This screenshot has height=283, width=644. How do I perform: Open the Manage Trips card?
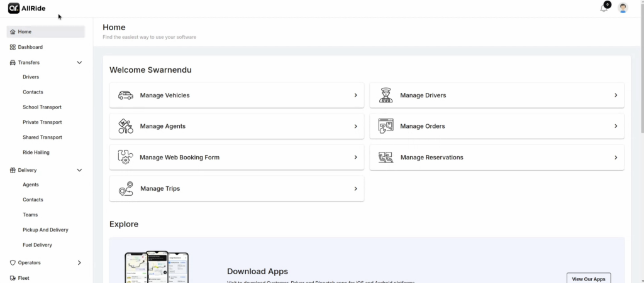coord(236,189)
